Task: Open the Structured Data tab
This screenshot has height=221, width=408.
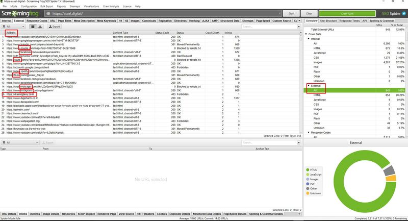Action: [x=230, y=20]
